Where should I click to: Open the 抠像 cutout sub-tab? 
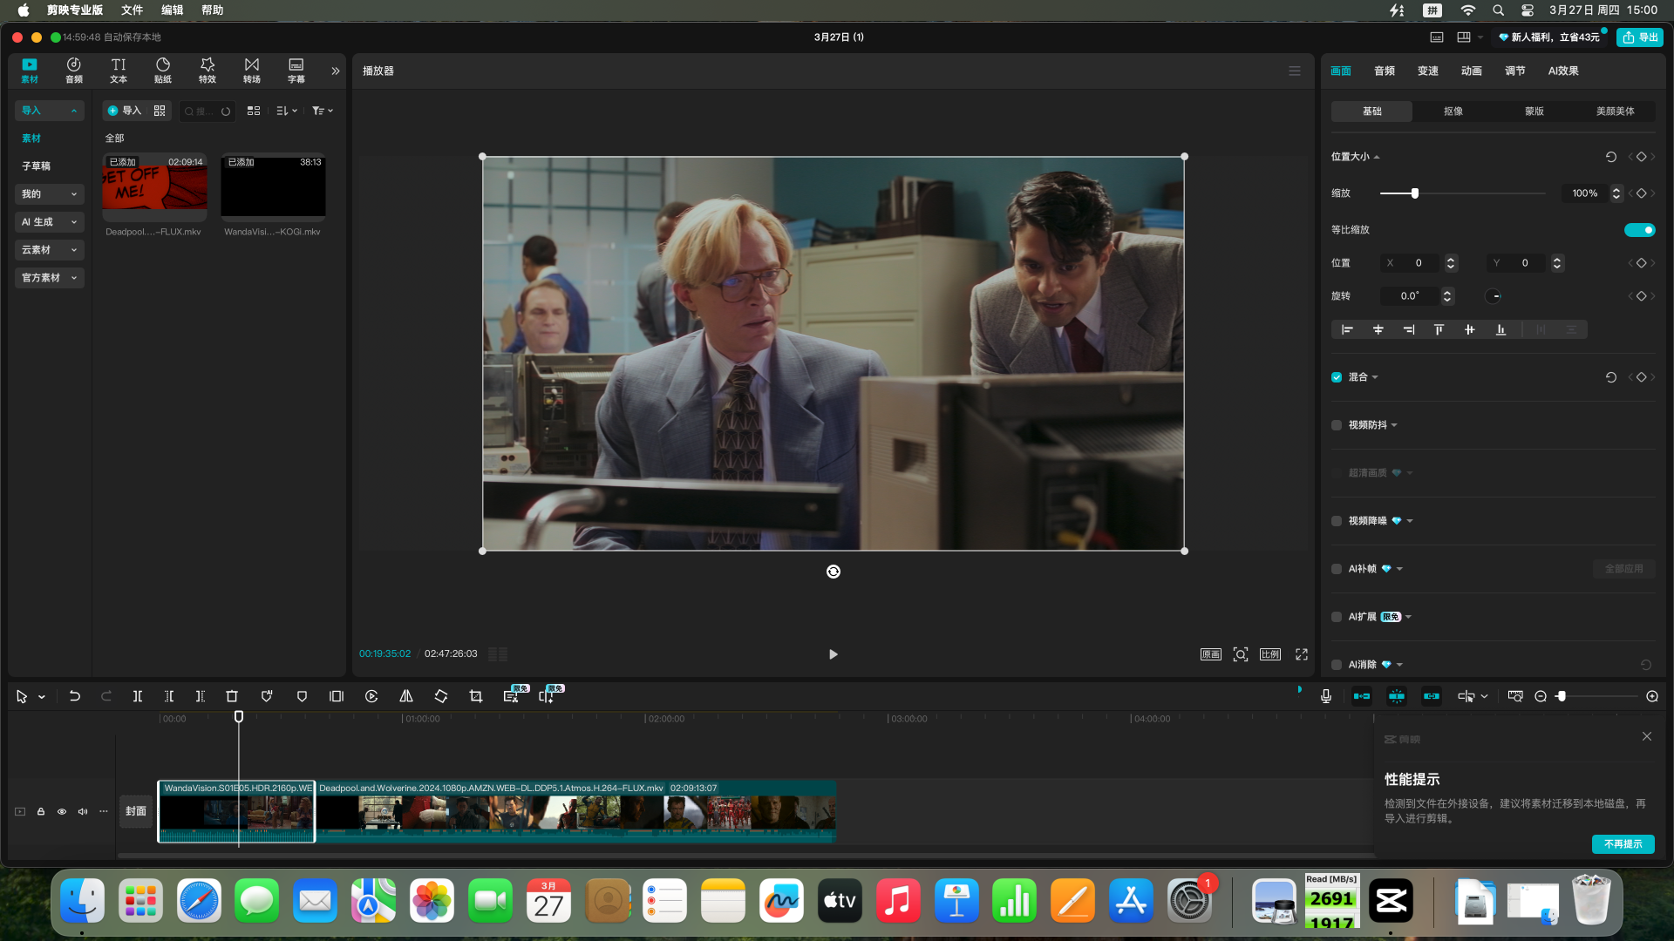click(1453, 112)
